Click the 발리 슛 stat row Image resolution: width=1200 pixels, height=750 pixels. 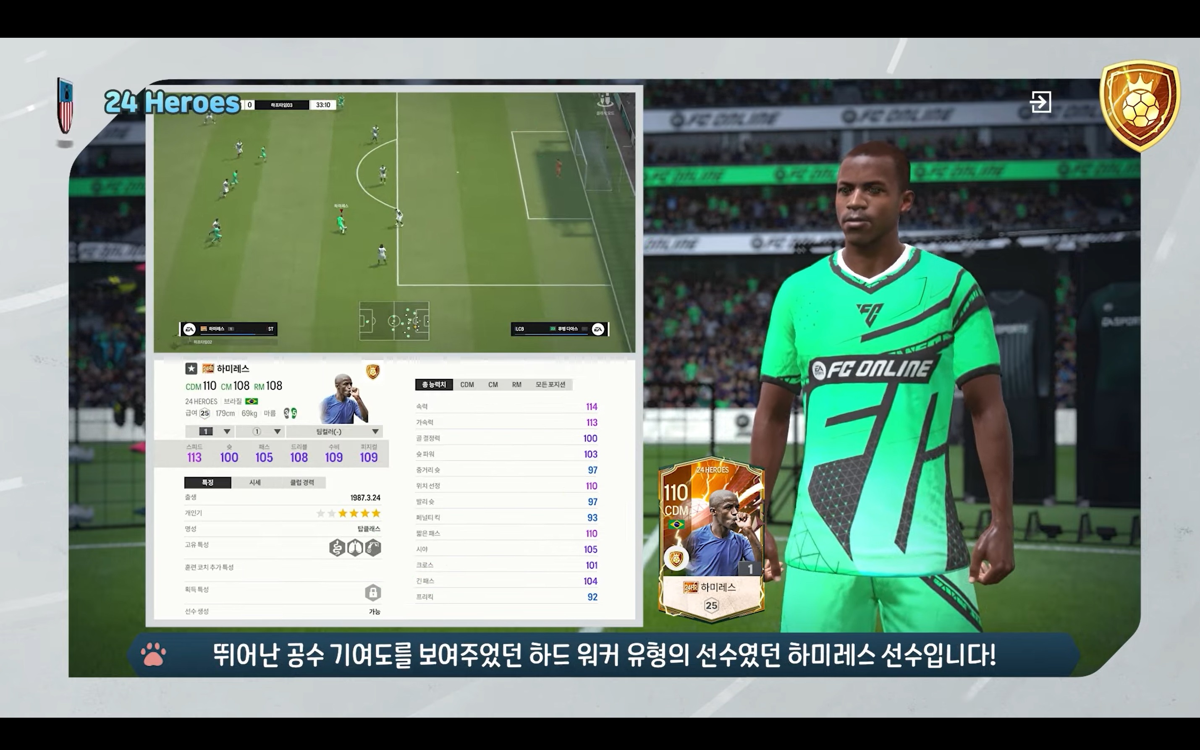[507, 502]
